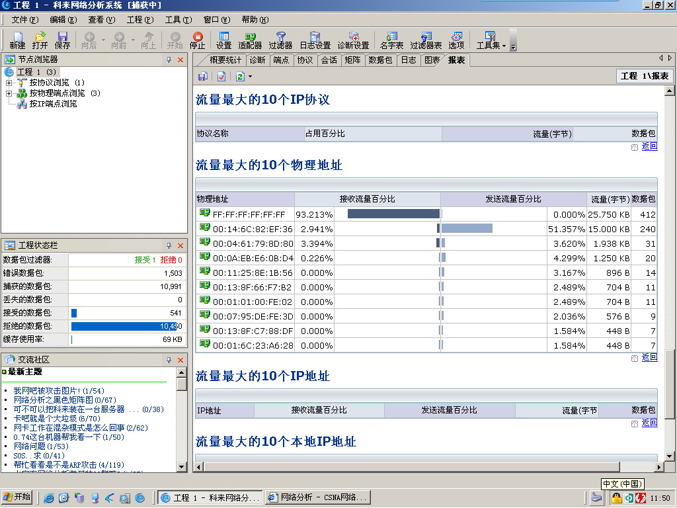Open the 工具(T) menu

point(178,20)
